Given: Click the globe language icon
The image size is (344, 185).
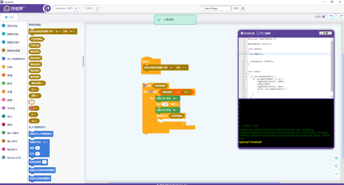Looking at the screenshot, I should (47, 8).
